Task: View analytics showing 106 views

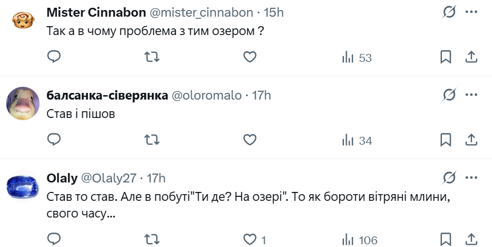Action: 360,240
